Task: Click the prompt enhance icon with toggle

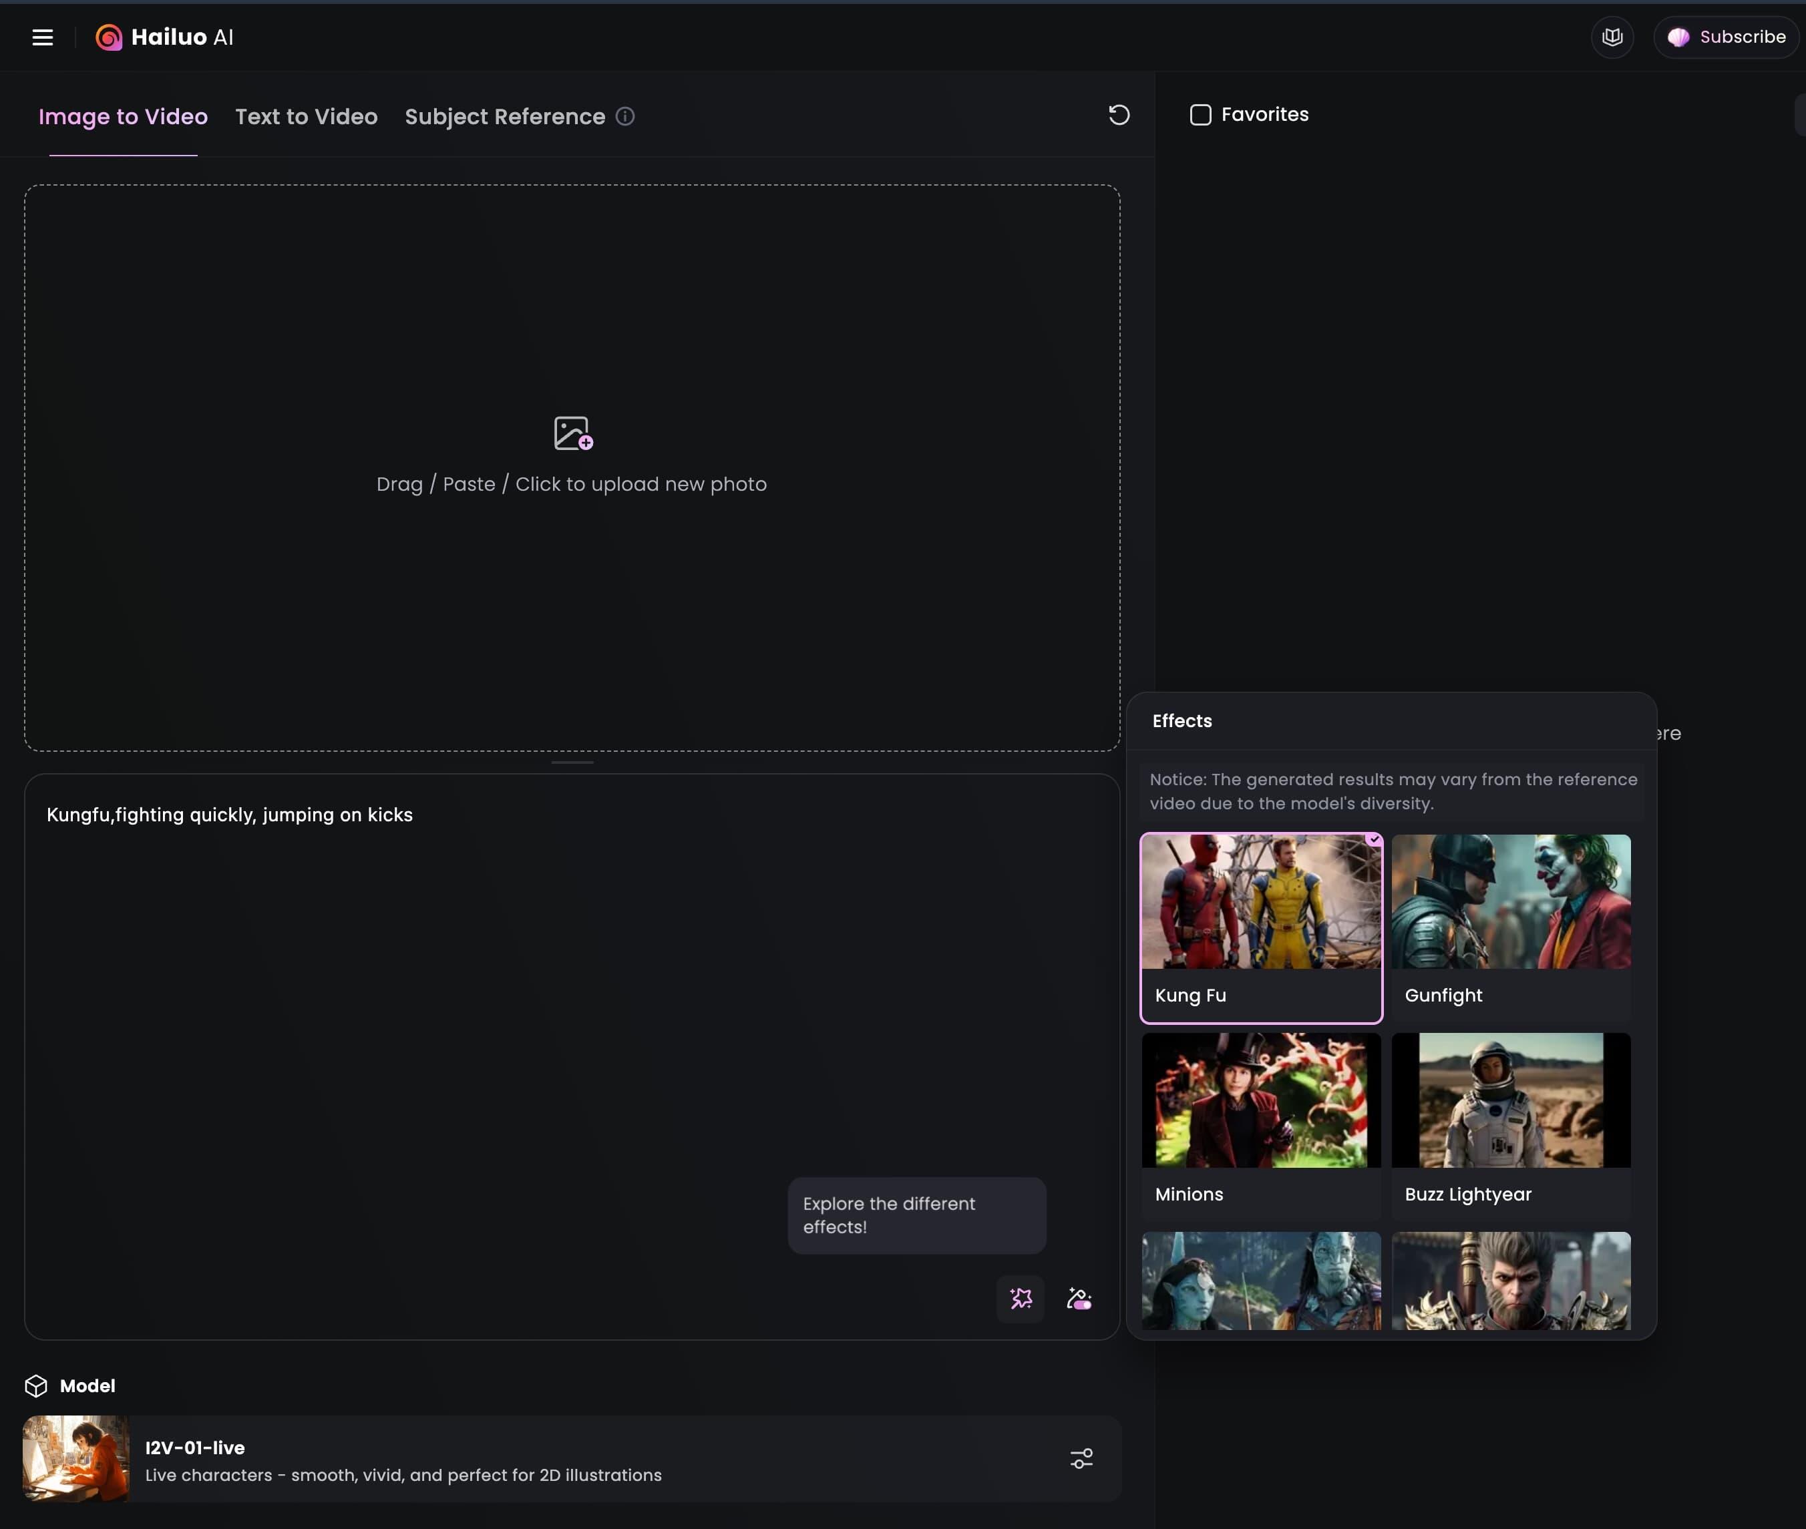Action: pos(1079,1299)
